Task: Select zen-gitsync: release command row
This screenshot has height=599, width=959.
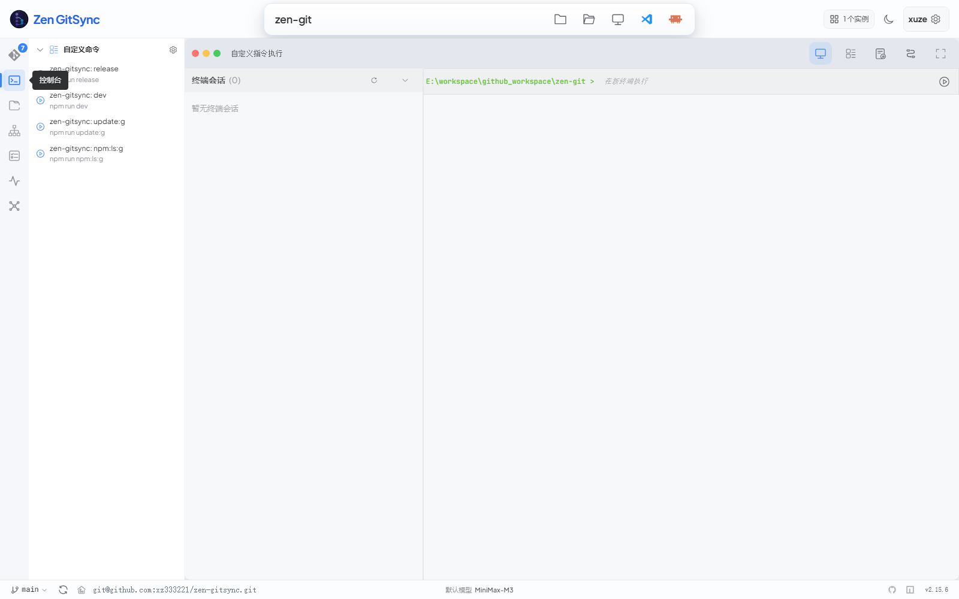Action: point(107,74)
